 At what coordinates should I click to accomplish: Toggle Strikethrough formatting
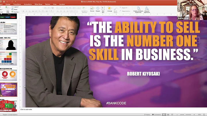click(33, 11)
